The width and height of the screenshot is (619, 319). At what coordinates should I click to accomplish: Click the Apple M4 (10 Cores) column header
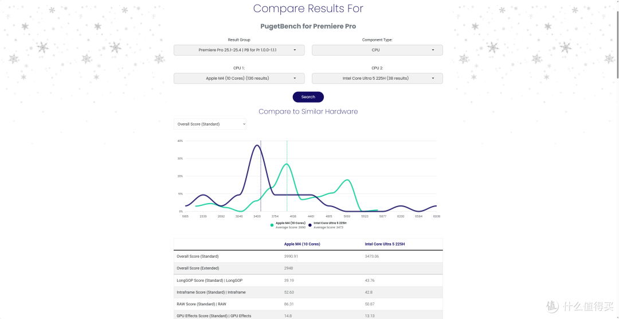[x=302, y=244]
